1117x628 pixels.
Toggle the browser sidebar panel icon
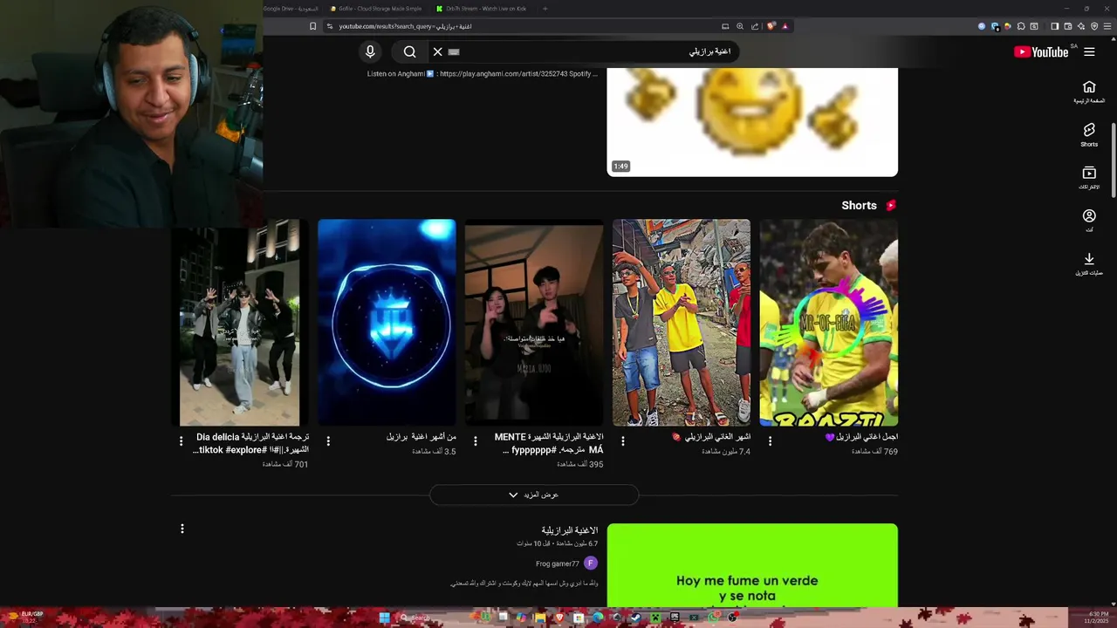1054,26
